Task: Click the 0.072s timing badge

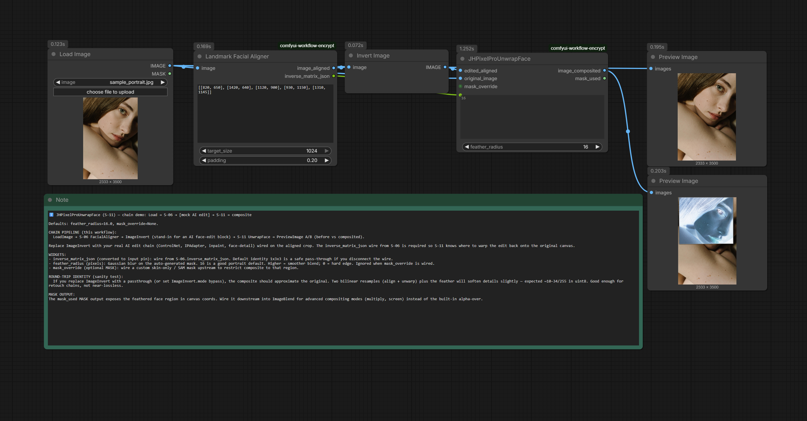Action: (355, 45)
